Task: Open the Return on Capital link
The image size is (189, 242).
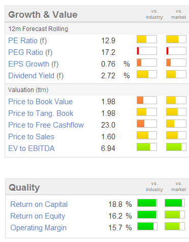Action: point(39,204)
